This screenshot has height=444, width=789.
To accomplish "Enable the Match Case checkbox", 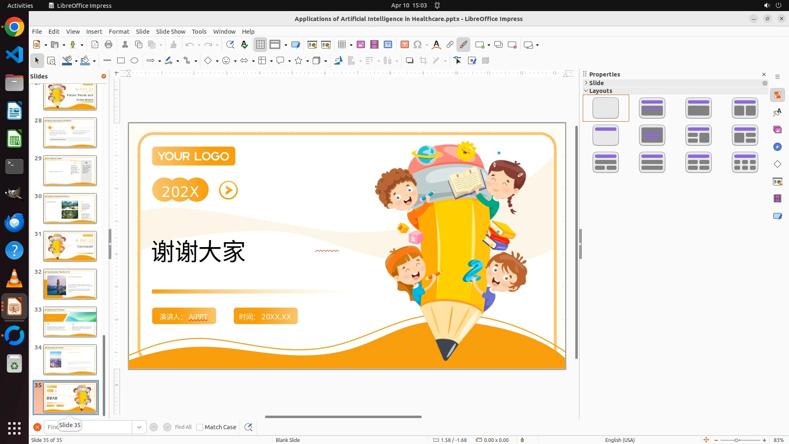I will click(200, 427).
